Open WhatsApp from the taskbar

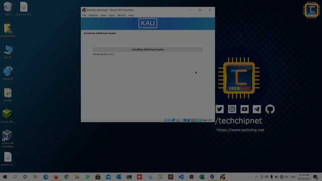click(x=88, y=176)
